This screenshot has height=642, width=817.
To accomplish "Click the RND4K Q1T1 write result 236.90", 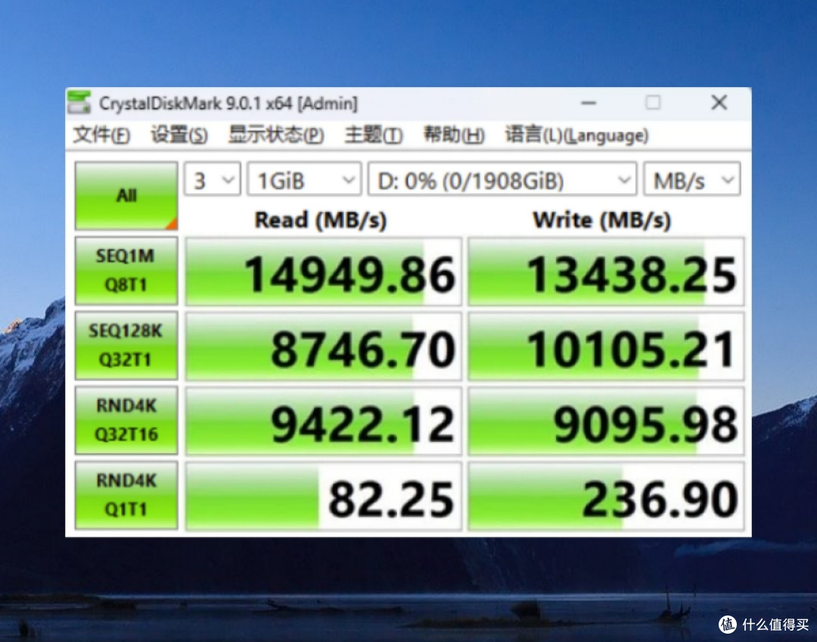I will coord(606,496).
